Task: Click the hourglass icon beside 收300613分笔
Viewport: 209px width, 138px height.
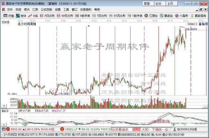Action: 175,129
